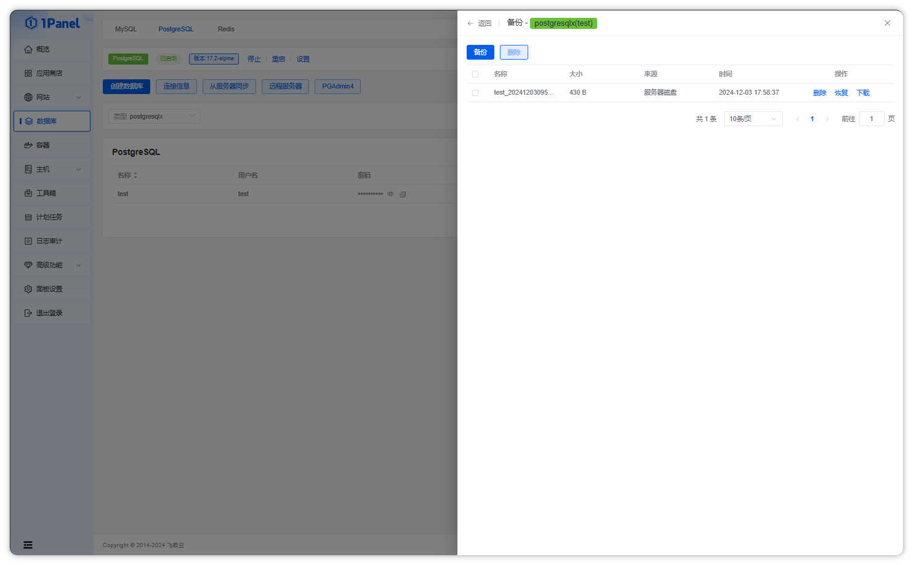Delete the test_20241203095 backup row
The width and height of the screenshot is (913, 565).
820,93
